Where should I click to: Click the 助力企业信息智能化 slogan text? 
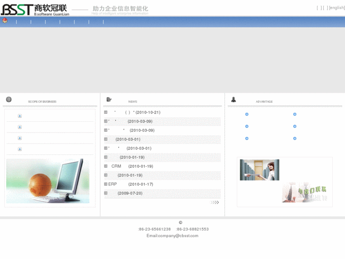[x=121, y=9]
